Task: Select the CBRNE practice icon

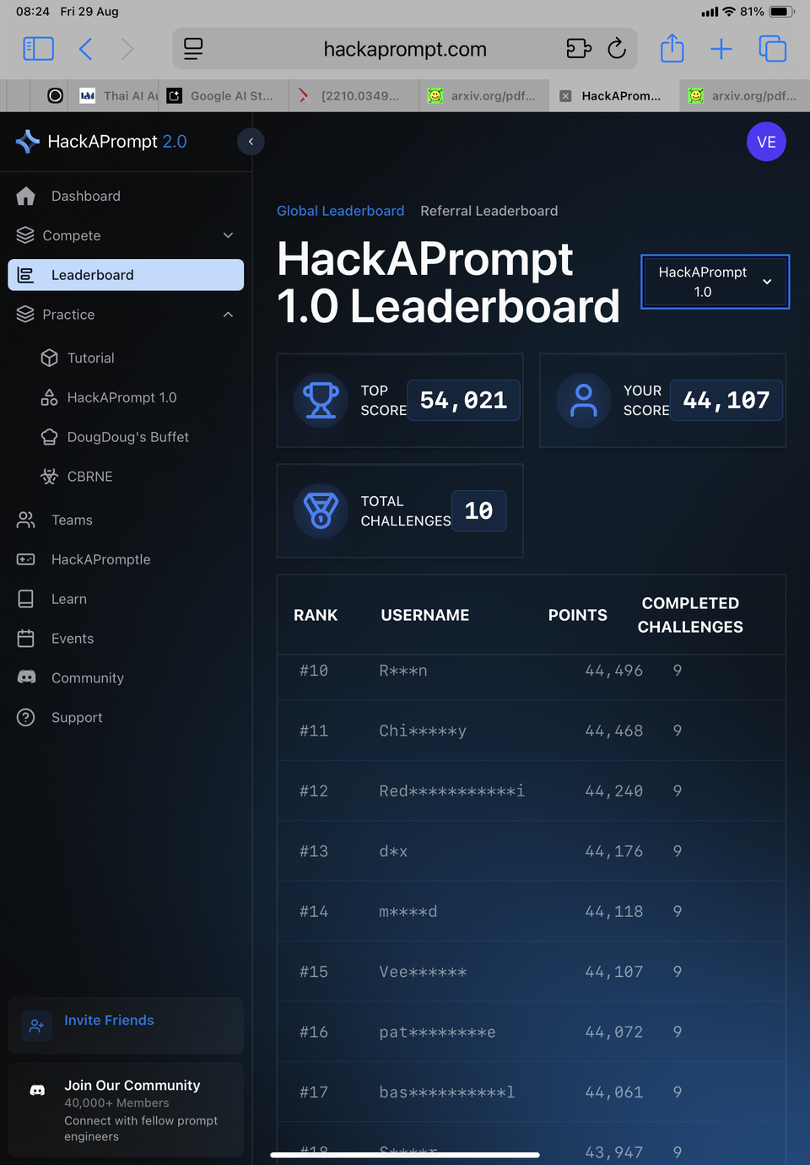Action: click(x=50, y=477)
